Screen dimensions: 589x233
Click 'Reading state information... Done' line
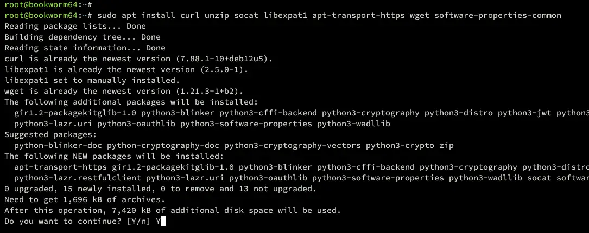[x=85, y=48]
